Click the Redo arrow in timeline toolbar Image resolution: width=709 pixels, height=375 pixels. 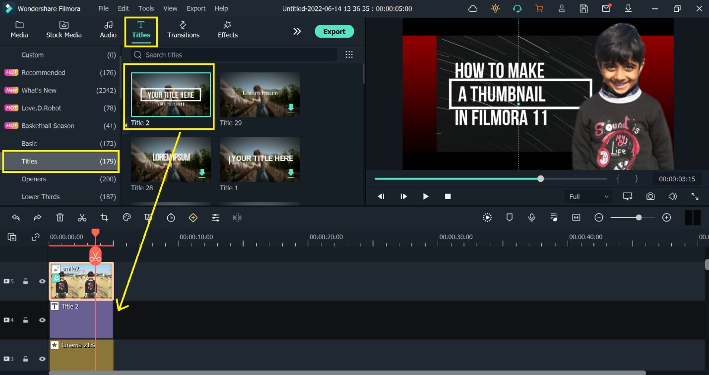point(38,217)
